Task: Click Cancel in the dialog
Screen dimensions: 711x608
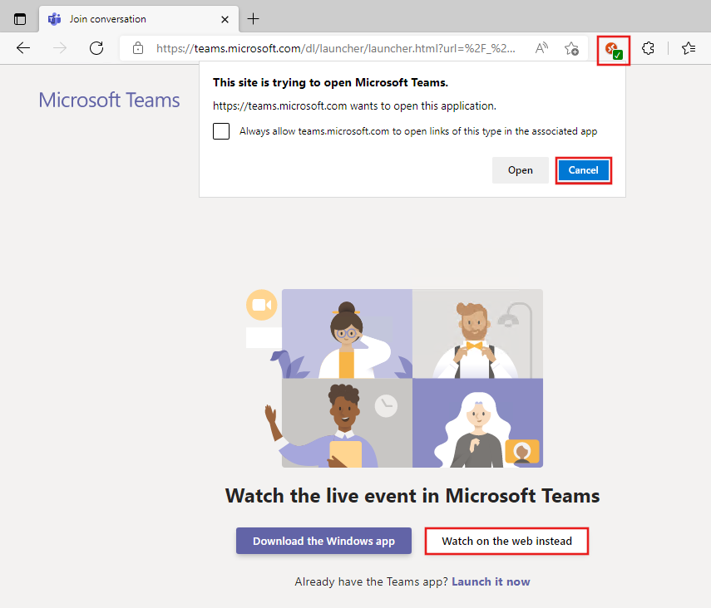Action: point(584,170)
